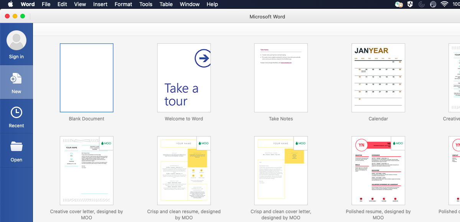Open the Apple menu icon
This screenshot has width=460, height=222.
[10, 4]
